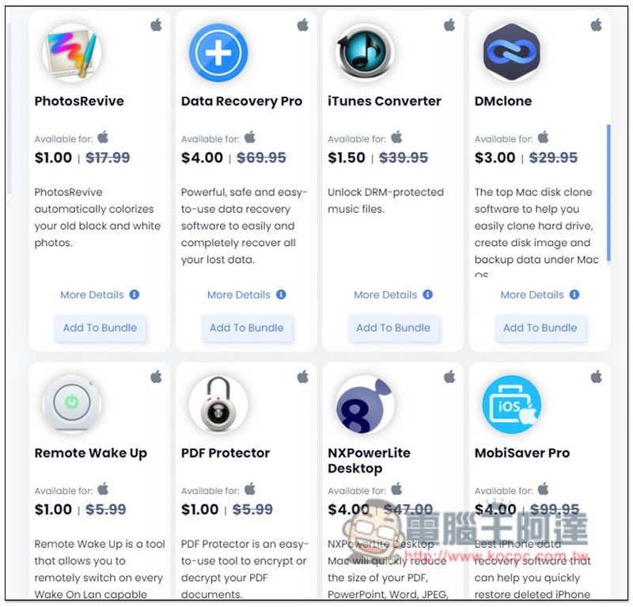Open More Details for iTunes Converter

point(385,295)
